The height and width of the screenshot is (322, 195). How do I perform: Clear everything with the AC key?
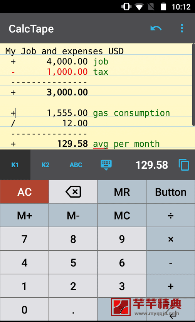click(x=24, y=192)
